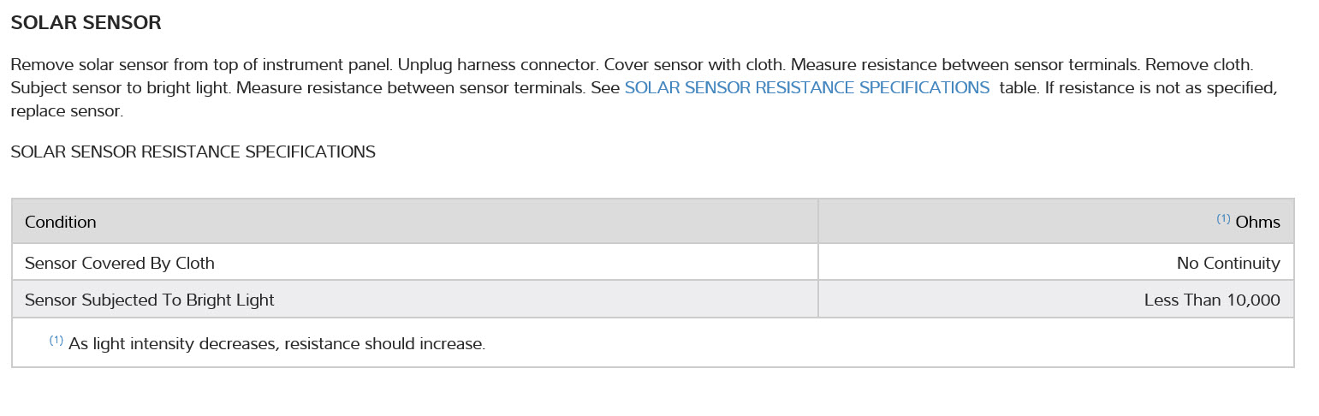Select the Sensor Subjected To Bright Light row
The image size is (1319, 416).
[150, 300]
